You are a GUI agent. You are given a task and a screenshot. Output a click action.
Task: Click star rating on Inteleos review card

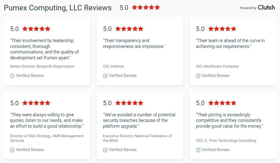click(x=129, y=29)
